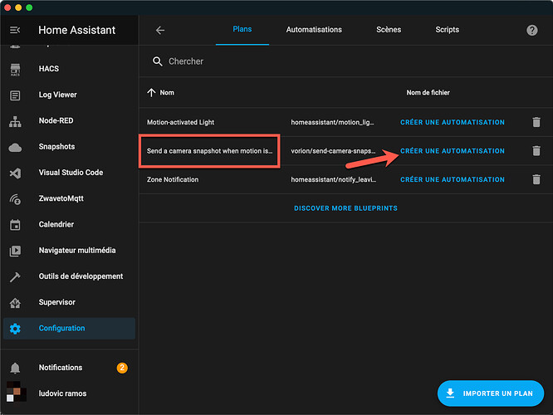Sort by Nom de fichier column header
This screenshot has height=415, width=553.
click(x=428, y=93)
